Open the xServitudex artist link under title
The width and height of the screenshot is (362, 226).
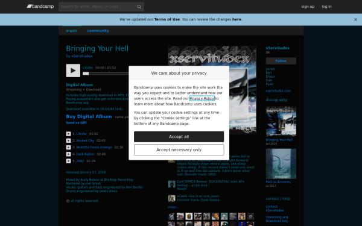(x=82, y=56)
